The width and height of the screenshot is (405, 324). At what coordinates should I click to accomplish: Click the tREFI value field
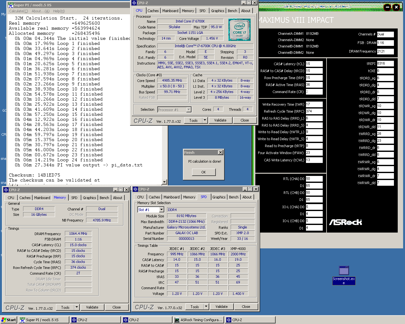tap(385, 63)
